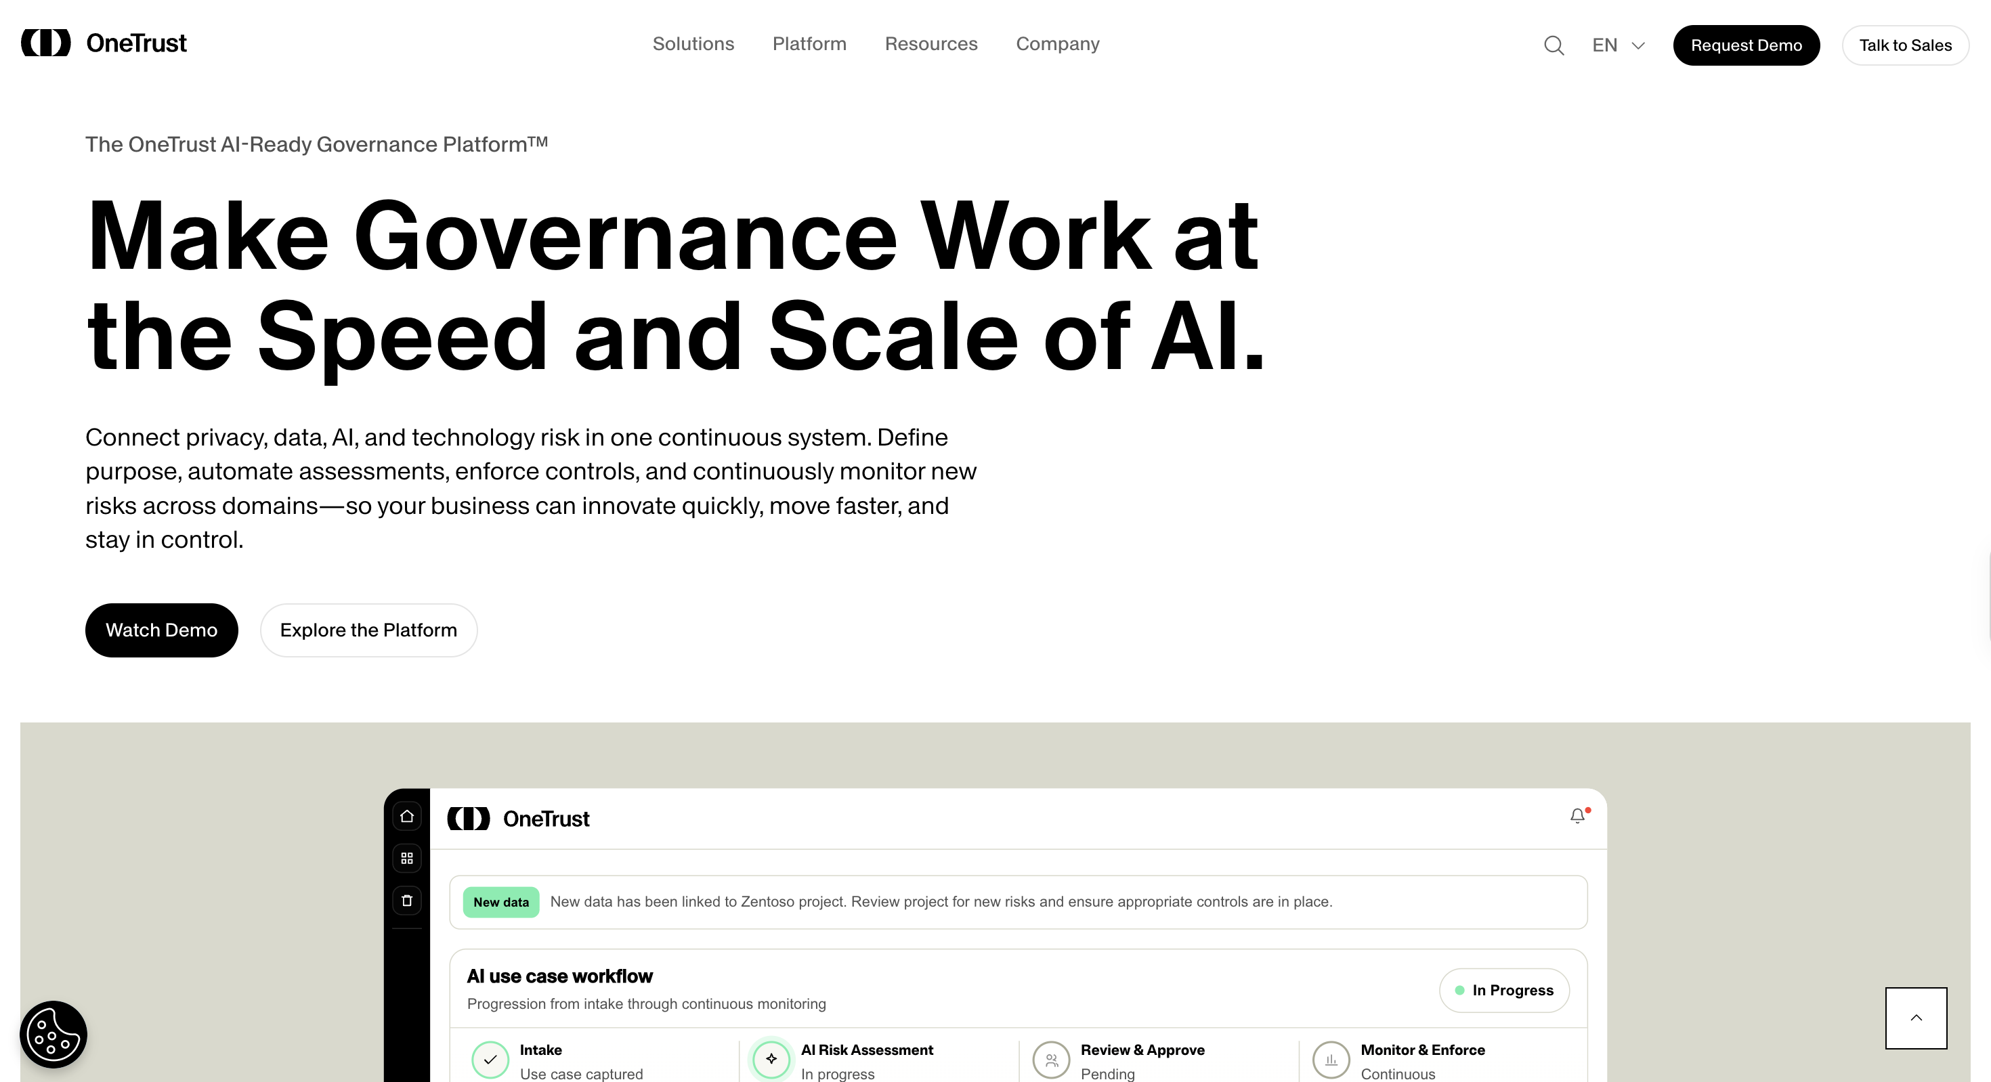Click the New data green tag
The width and height of the screenshot is (1991, 1082).
coord(501,902)
